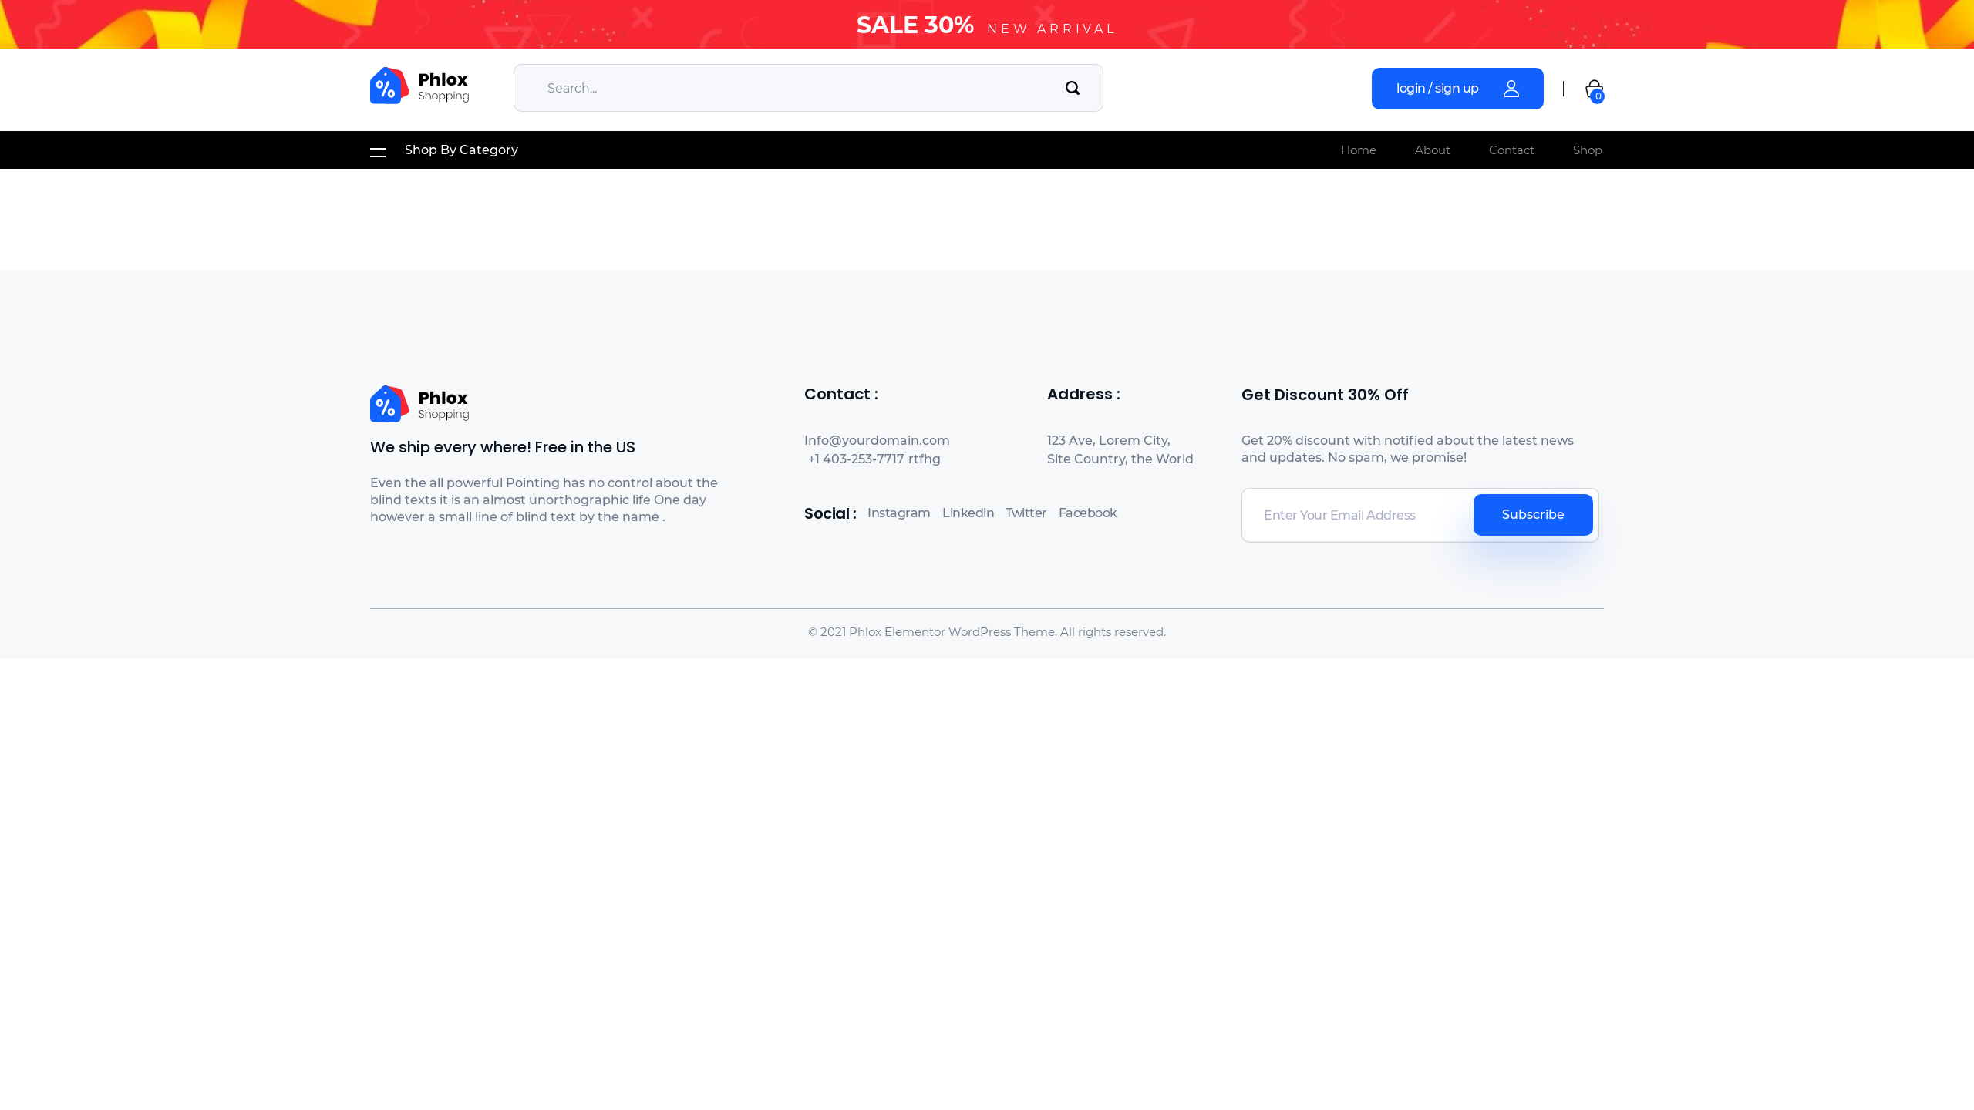Focus the Search input field
The height and width of the screenshot is (1110, 1974).
point(787,88)
